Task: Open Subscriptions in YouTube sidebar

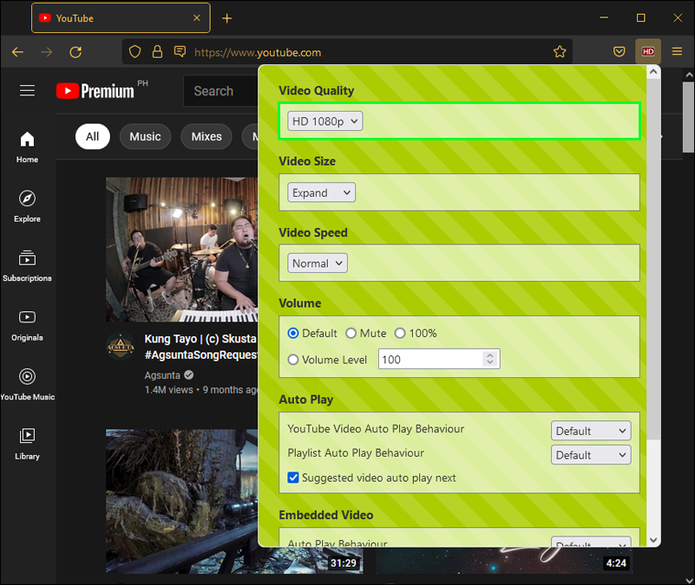Action: point(27,266)
